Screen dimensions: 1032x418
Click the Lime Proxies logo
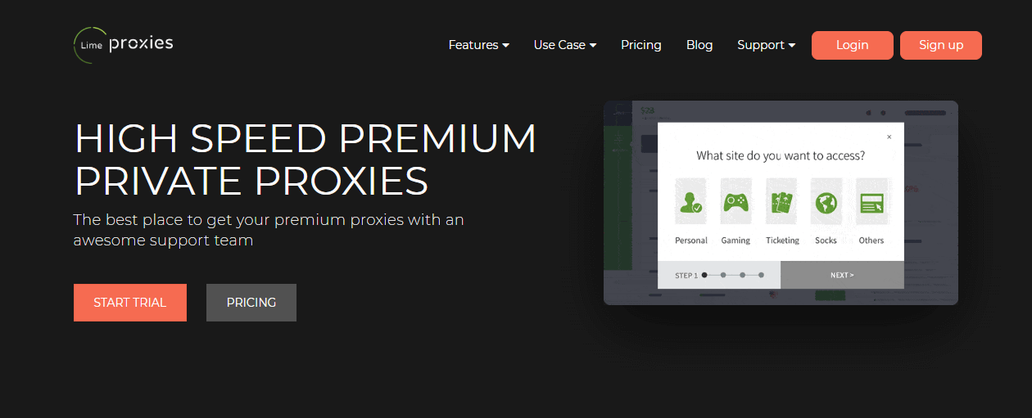pos(123,44)
